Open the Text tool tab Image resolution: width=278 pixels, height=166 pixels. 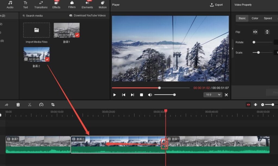coord(25,5)
